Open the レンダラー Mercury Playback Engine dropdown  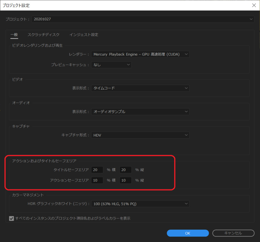coord(140,54)
